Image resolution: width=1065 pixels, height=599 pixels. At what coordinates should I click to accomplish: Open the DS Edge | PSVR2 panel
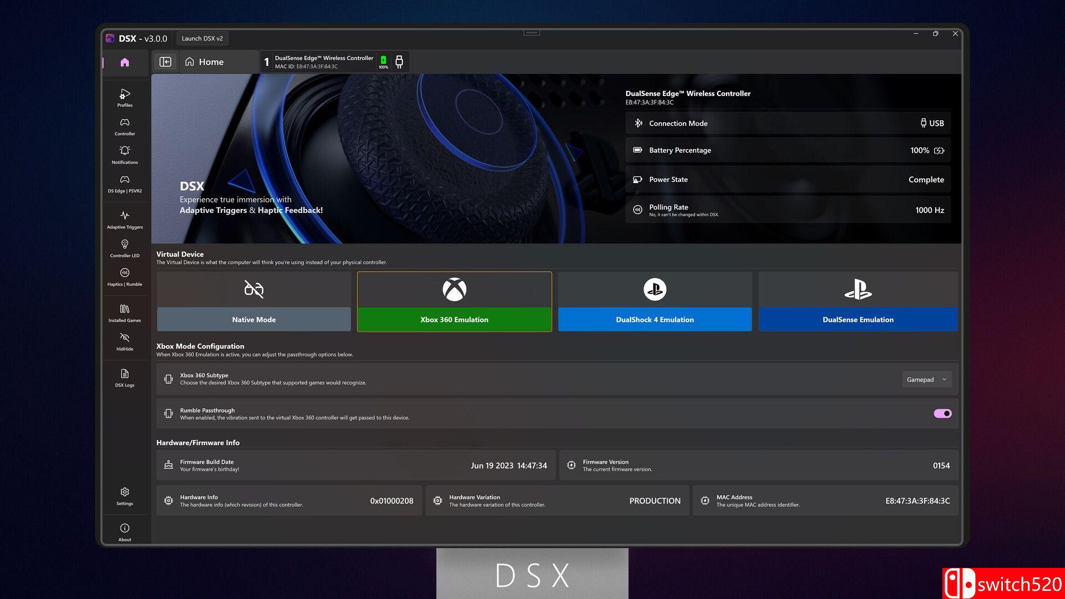[x=124, y=183]
